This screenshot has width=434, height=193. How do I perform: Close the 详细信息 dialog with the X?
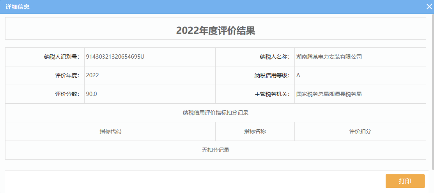pos(429,7)
